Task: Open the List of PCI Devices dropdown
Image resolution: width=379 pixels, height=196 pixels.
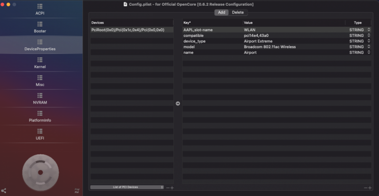Action: [x=127, y=187]
